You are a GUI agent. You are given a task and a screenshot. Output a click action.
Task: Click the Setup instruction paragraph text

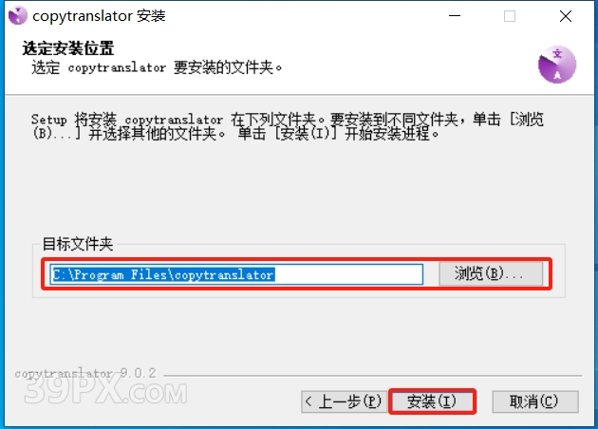[x=288, y=126]
